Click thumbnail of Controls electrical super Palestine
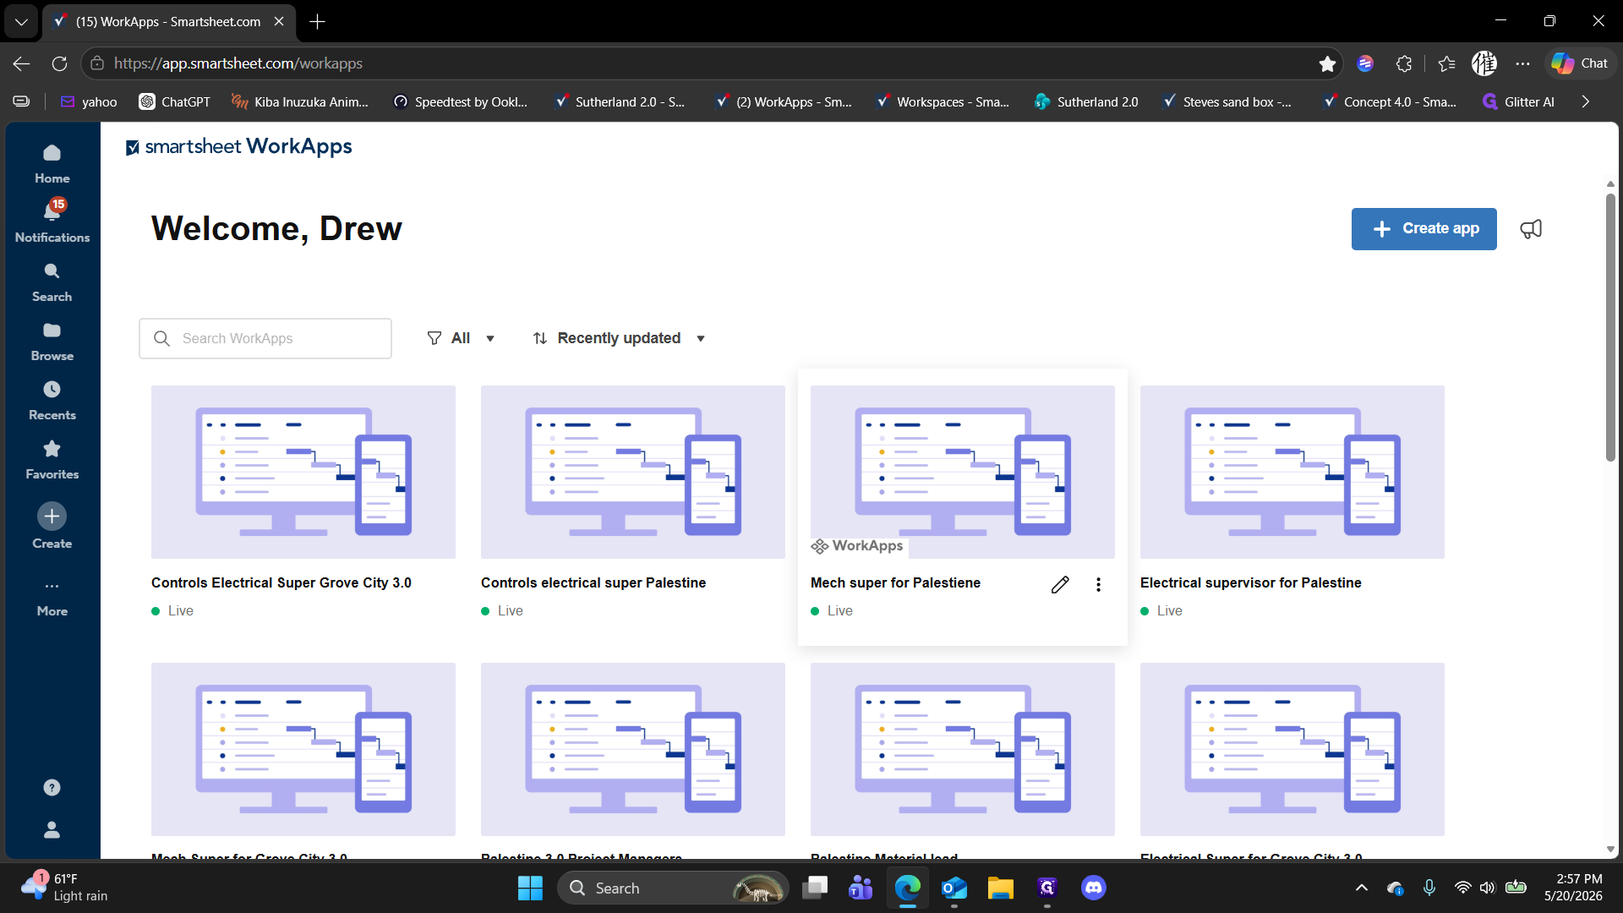 pyautogui.click(x=633, y=472)
